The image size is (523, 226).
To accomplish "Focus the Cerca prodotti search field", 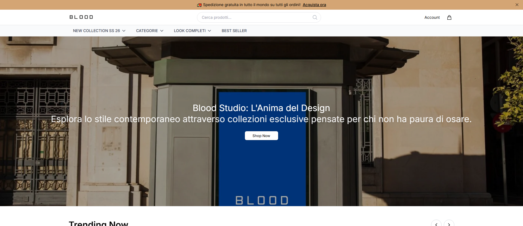I will [259, 17].
